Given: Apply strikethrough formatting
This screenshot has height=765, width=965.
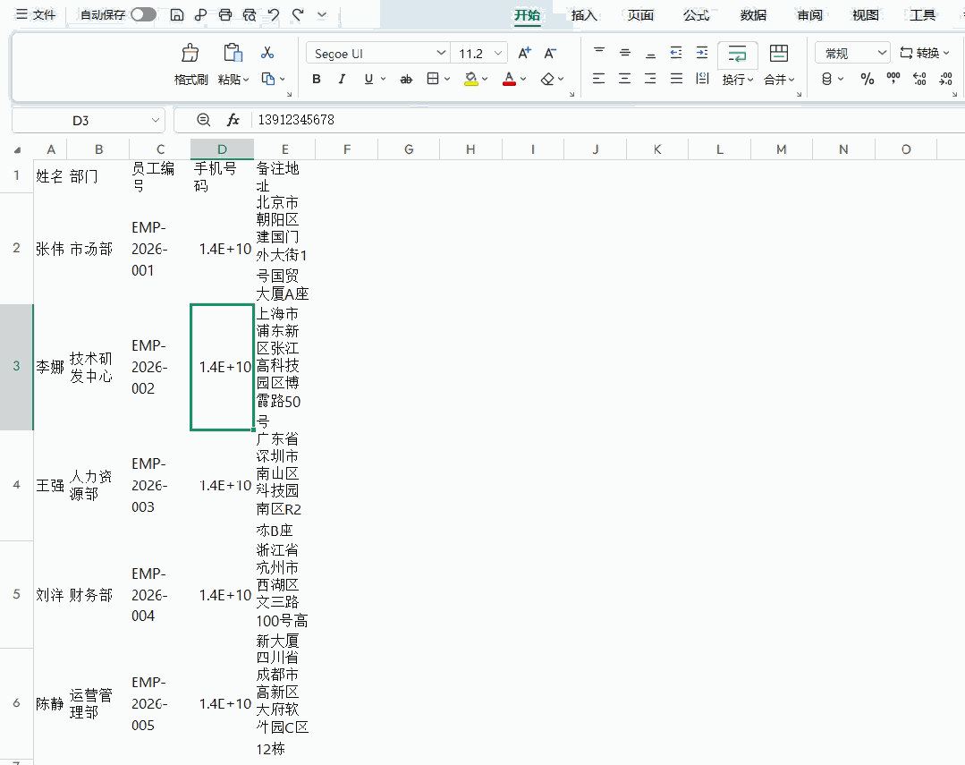Looking at the screenshot, I should pyautogui.click(x=406, y=79).
